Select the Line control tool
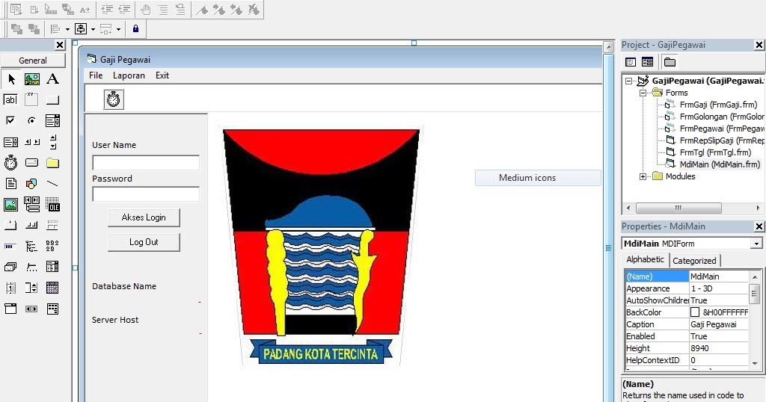766x402 pixels. click(53, 183)
